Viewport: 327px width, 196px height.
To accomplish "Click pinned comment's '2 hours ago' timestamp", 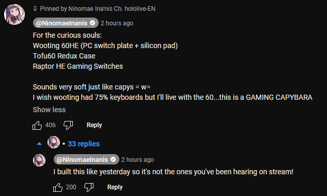I will [117, 23].
